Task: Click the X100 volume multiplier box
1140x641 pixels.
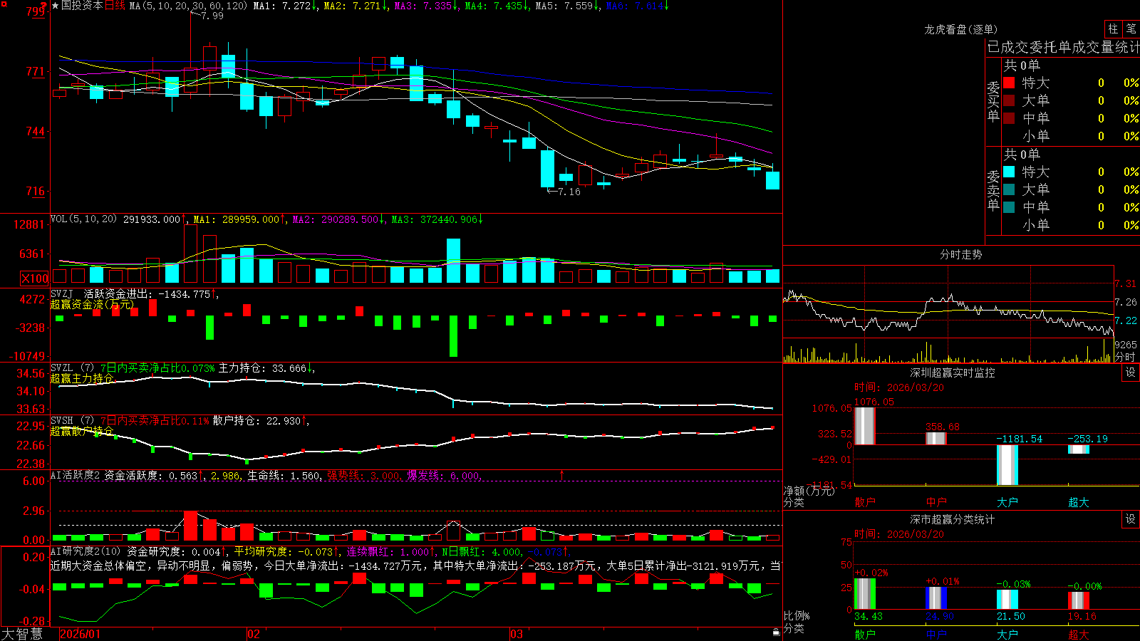Action: click(x=34, y=278)
